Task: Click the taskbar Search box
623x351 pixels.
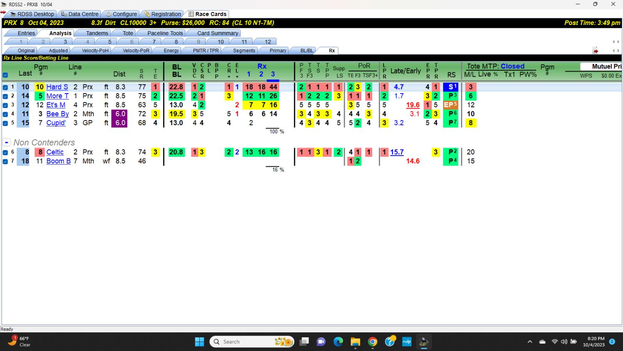Action: pyautogui.click(x=252, y=342)
